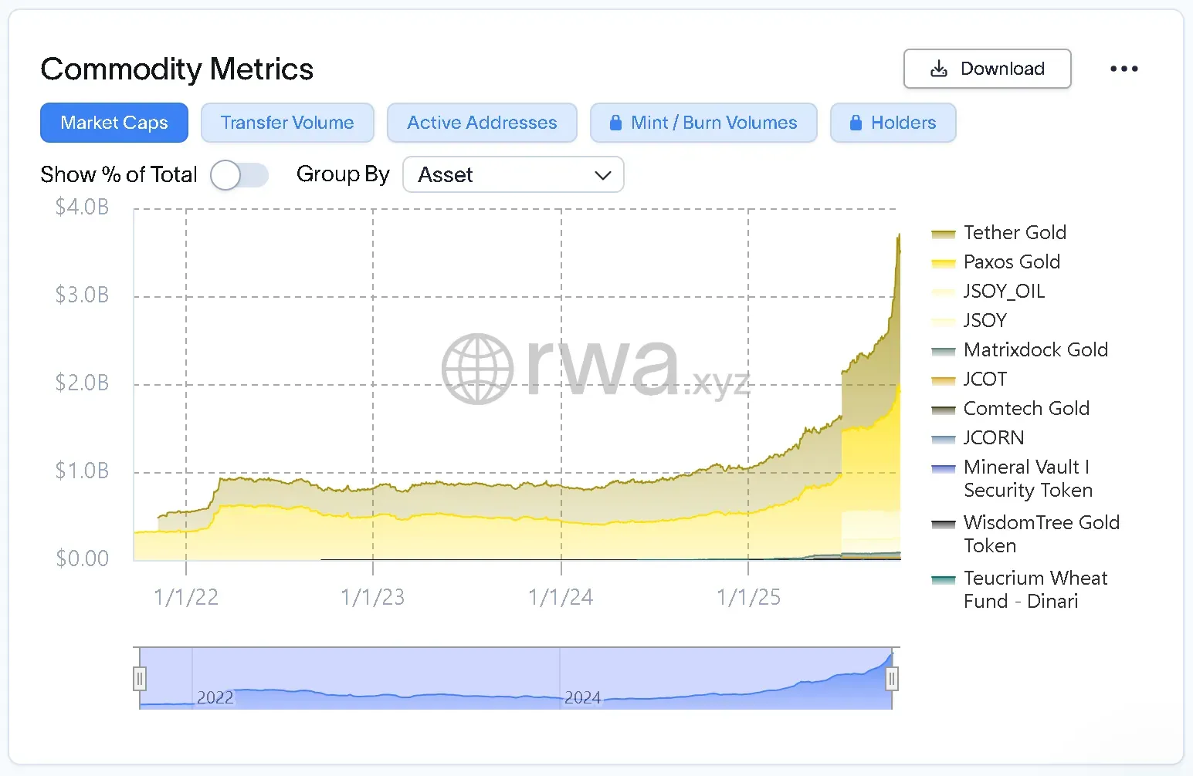Open the three-dot more options menu
This screenshot has height=776, width=1193.
(x=1124, y=69)
